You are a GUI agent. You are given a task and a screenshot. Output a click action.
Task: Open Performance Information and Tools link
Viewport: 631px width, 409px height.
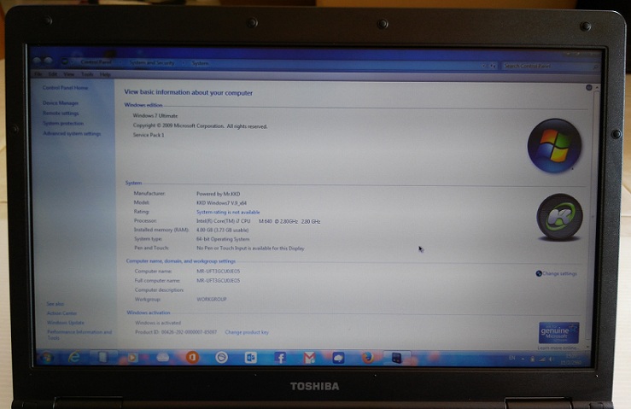(79, 335)
